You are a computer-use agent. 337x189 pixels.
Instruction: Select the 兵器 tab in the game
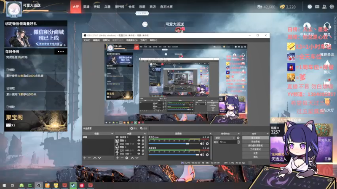point(107,7)
